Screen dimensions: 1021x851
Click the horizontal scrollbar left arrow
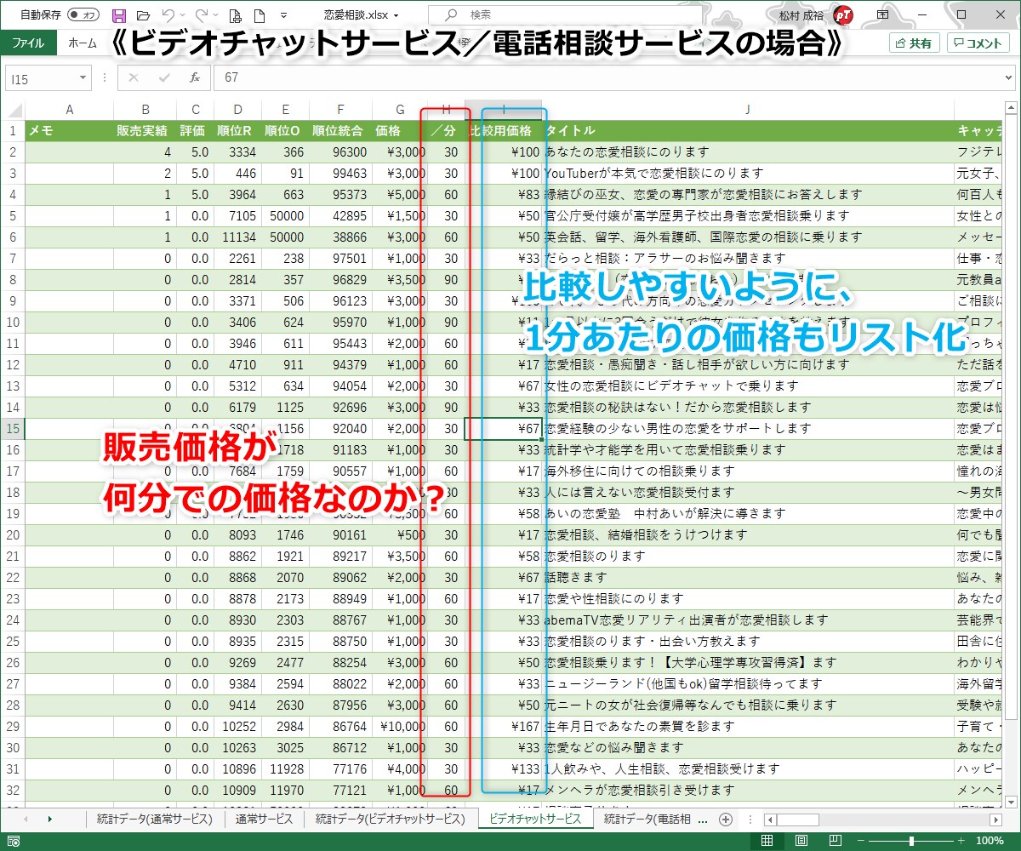[x=769, y=820]
